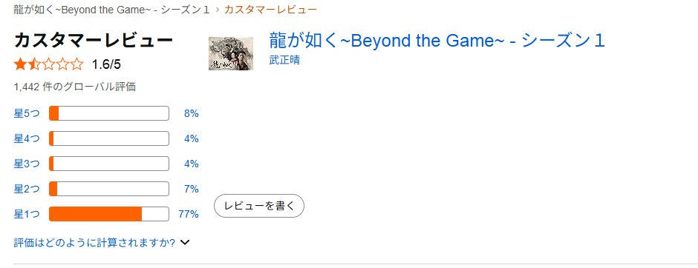
Task: Open the 評価はどのように計算されますか? link
Action: click(x=94, y=243)
